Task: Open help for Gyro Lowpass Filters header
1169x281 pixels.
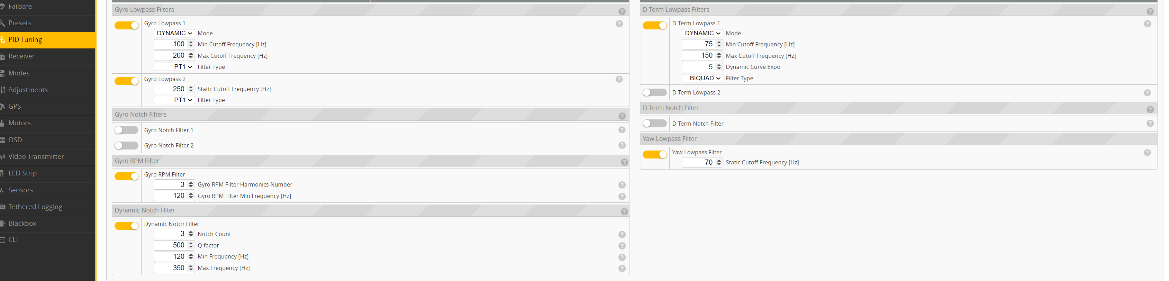Action: pos(622,11)
